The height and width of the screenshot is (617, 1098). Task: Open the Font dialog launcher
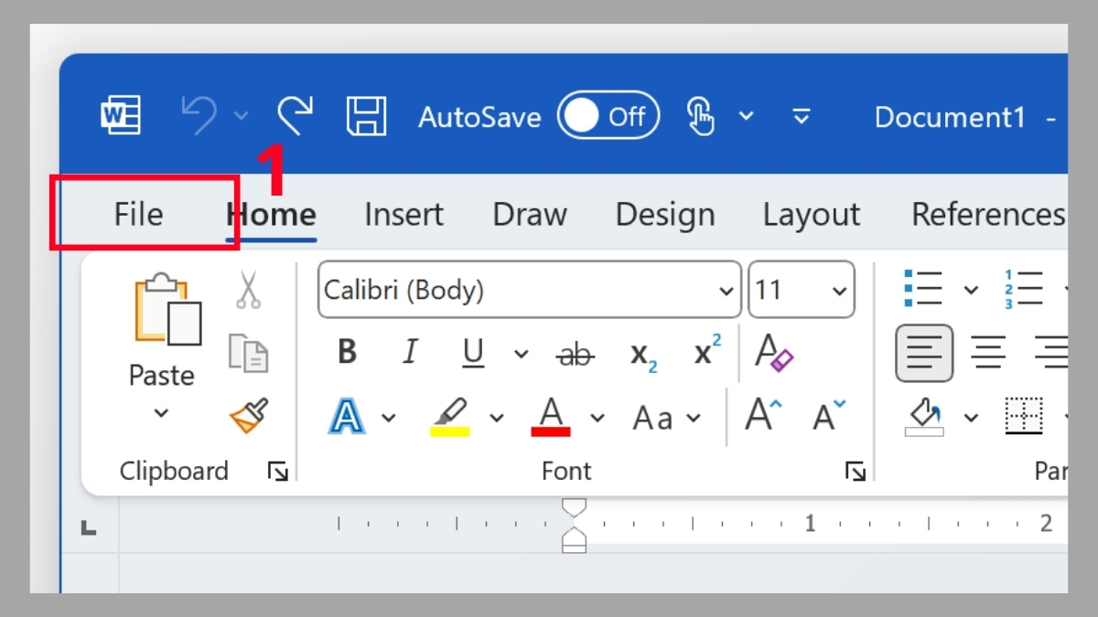(x=855, y=471)
